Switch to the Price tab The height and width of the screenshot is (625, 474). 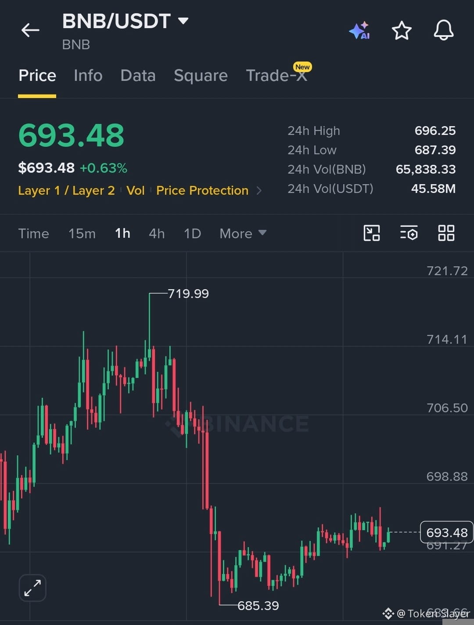click(37, 76)
